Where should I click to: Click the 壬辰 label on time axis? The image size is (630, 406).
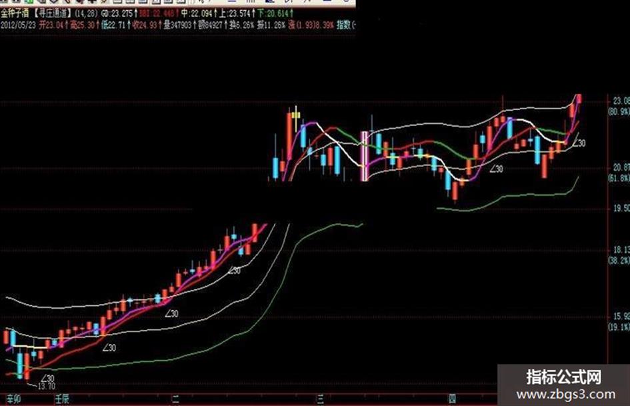[62, 399]
